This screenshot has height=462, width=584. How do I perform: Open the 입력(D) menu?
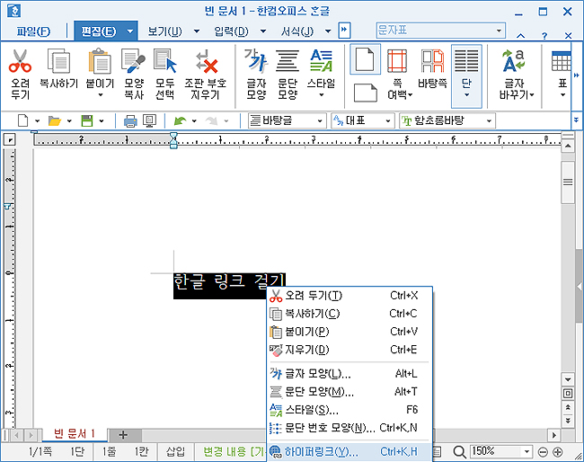(231, 31)
